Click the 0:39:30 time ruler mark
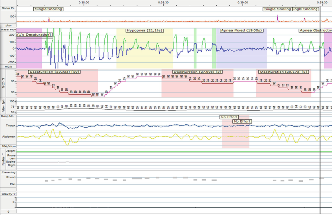 [322, 3]
